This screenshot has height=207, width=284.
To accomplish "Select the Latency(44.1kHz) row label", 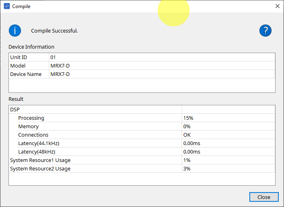I will (x=39, y=143).
